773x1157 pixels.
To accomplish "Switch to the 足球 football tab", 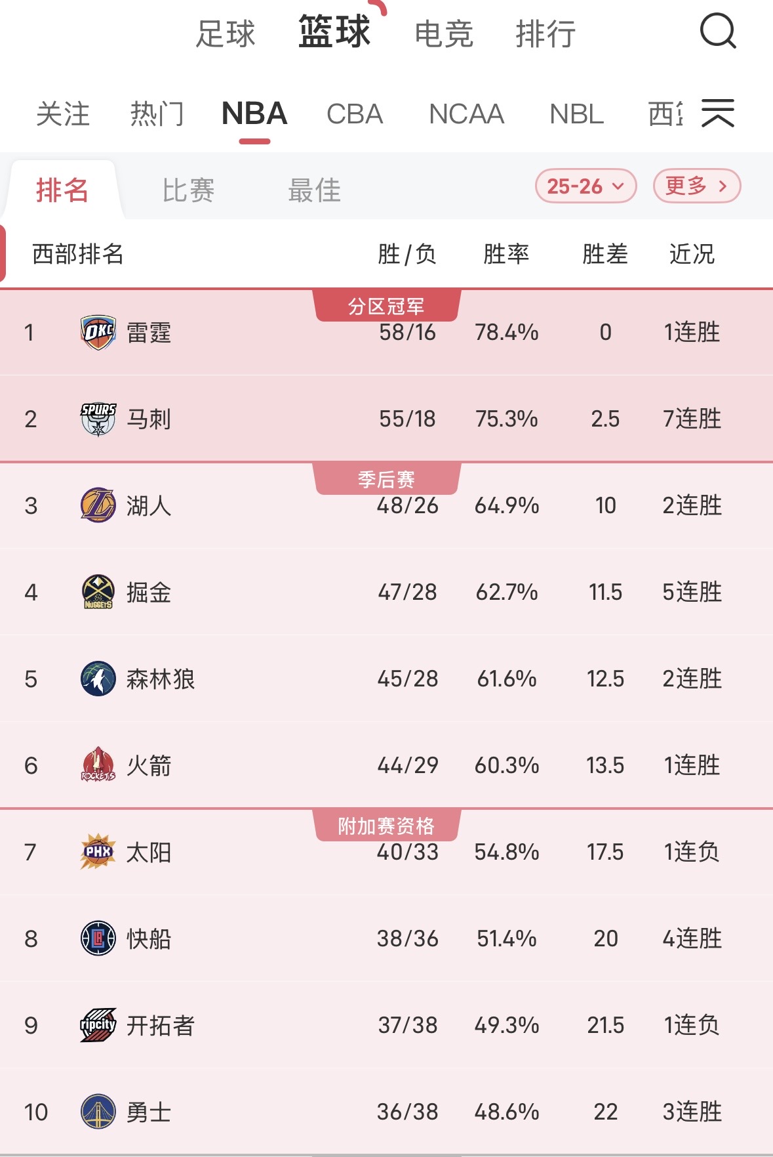I will pyautogui.click(x=225, y=34).
